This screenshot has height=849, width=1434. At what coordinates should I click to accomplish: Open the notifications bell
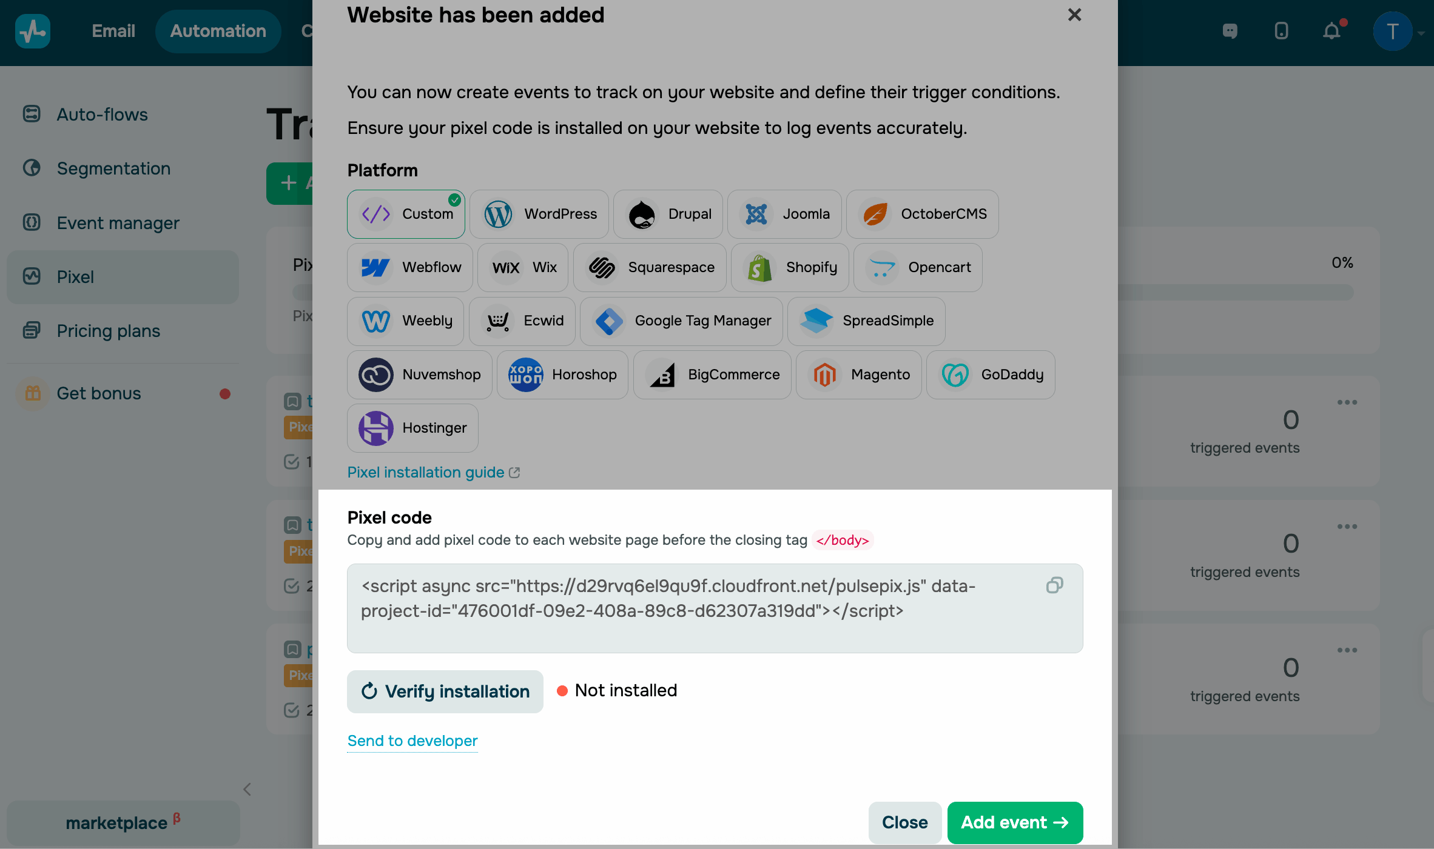pyautogui.click(x=1331, y=31)
